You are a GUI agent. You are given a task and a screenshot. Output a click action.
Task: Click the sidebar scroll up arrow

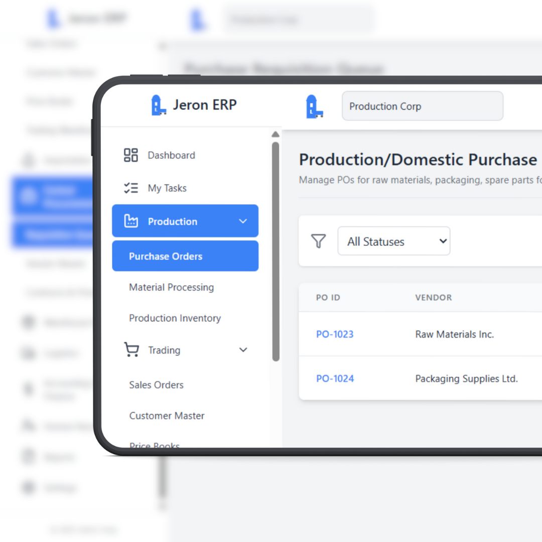(276, 134)
